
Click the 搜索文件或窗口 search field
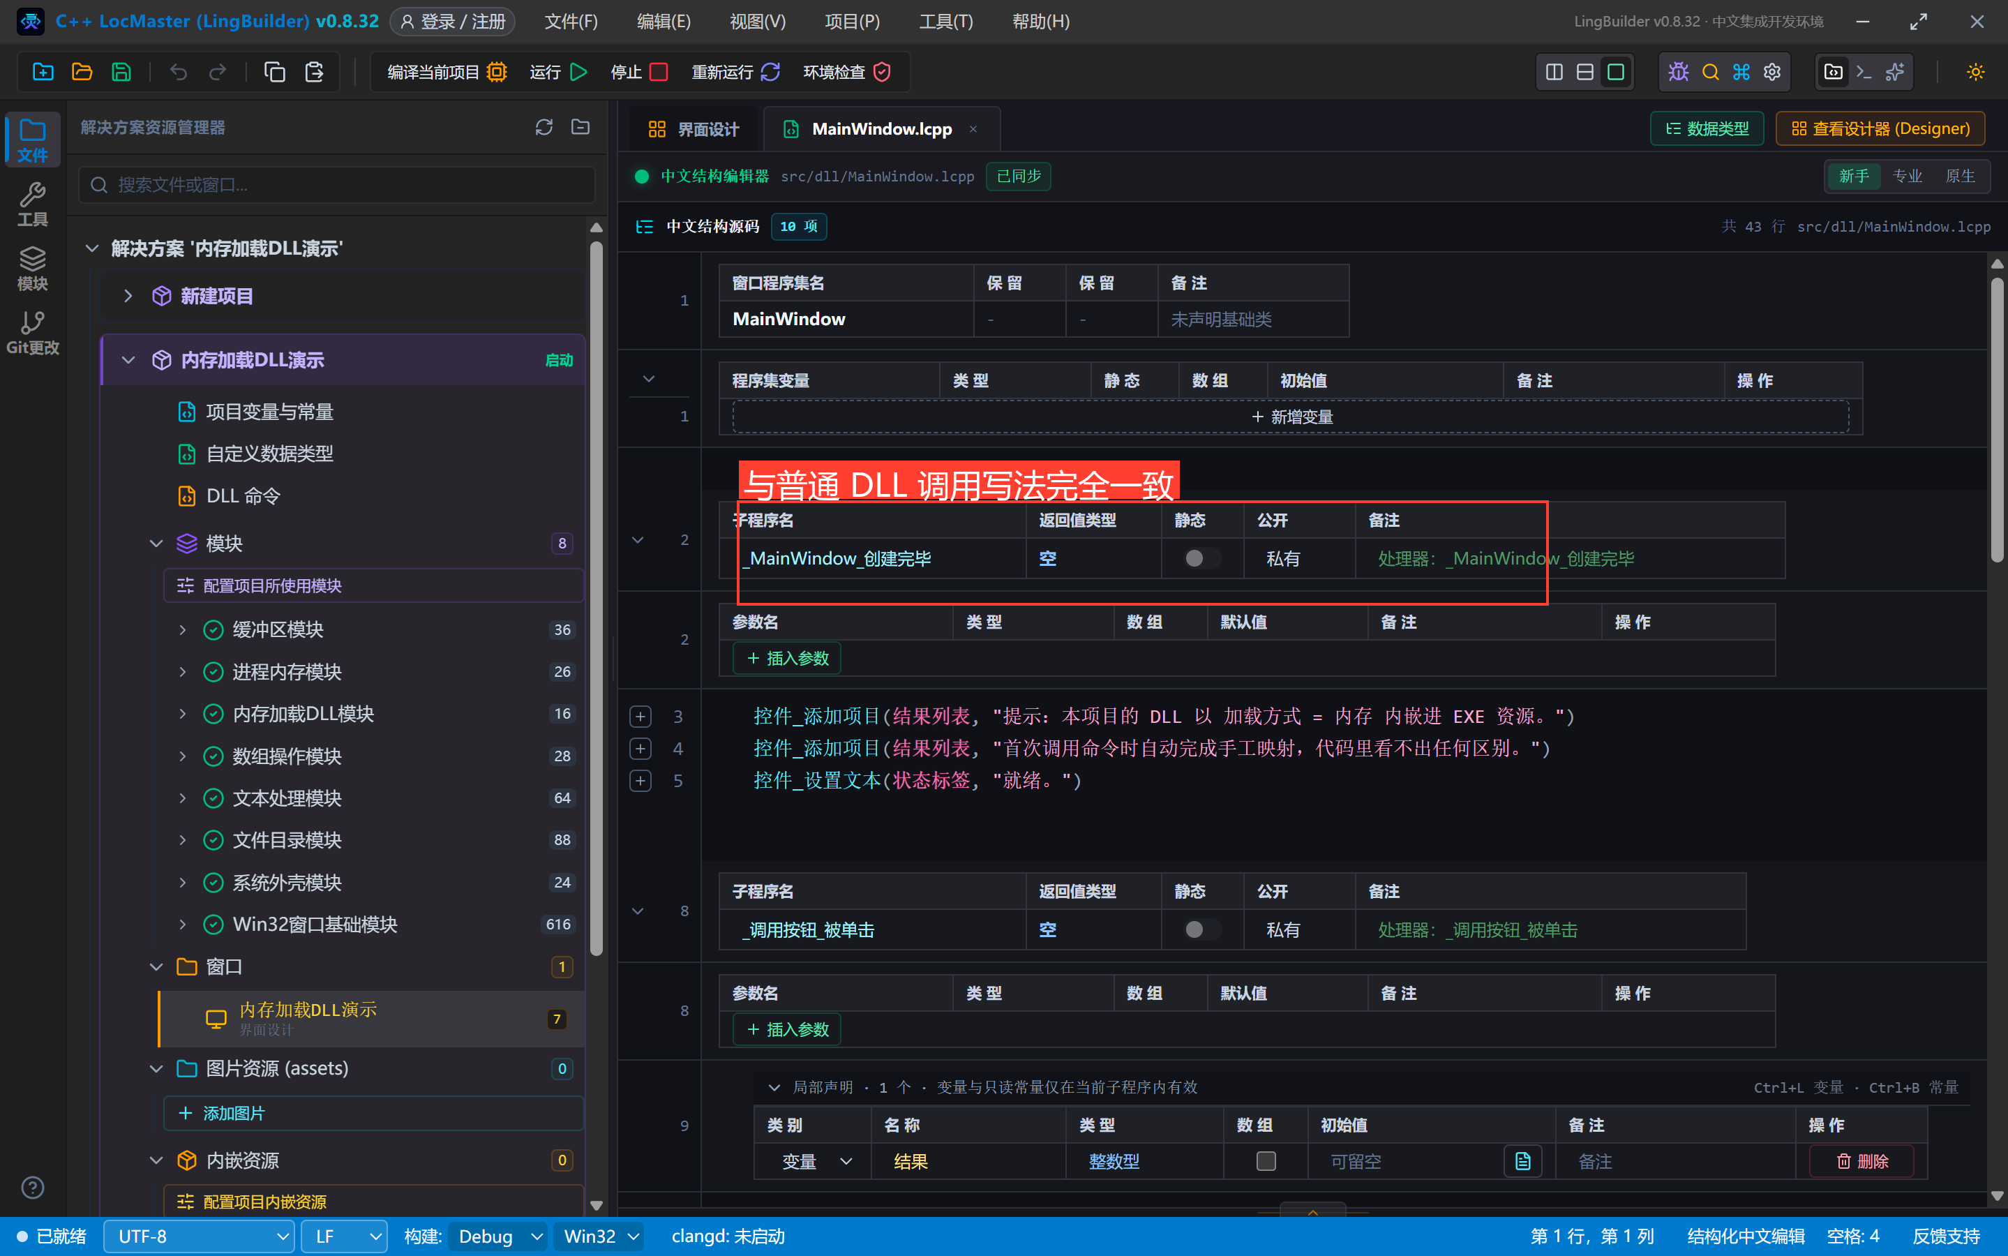pyautogui.click(x=337, y=184)
